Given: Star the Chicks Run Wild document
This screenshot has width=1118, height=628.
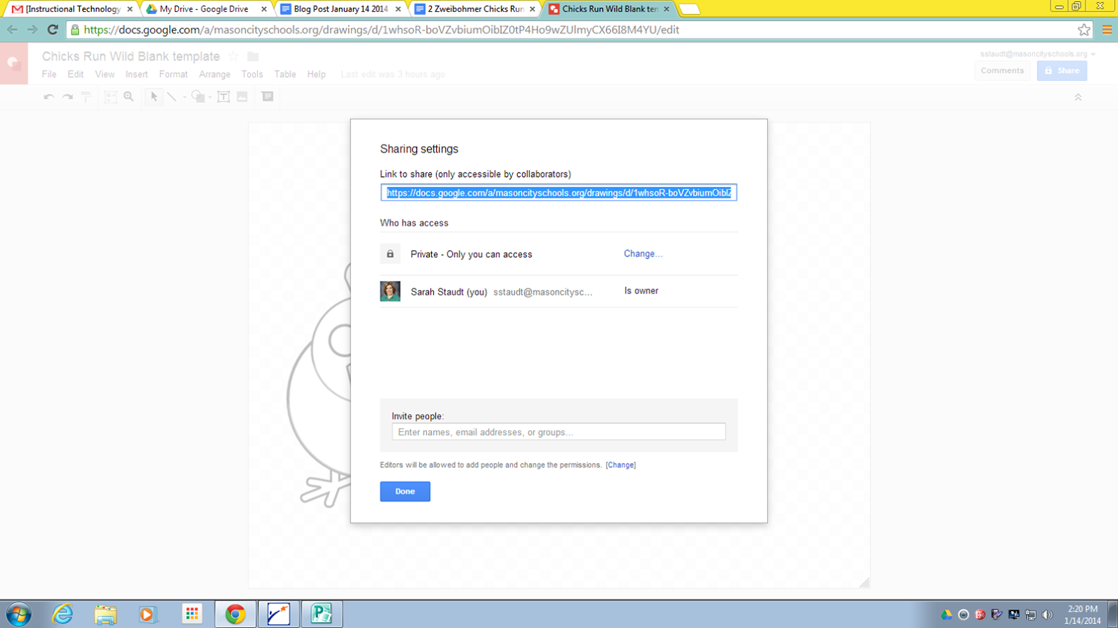Looking at the screenshot, I should [233, 57].
